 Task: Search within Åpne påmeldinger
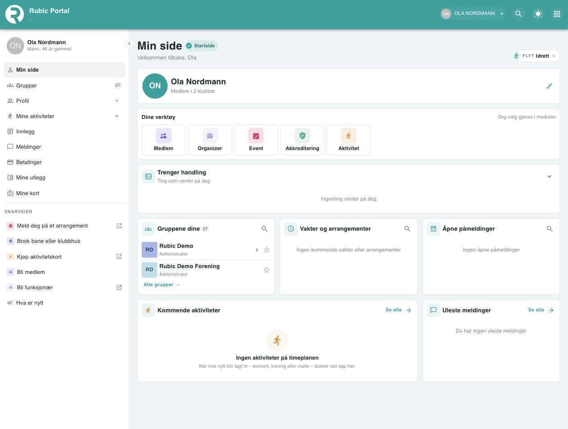point(550,229)
